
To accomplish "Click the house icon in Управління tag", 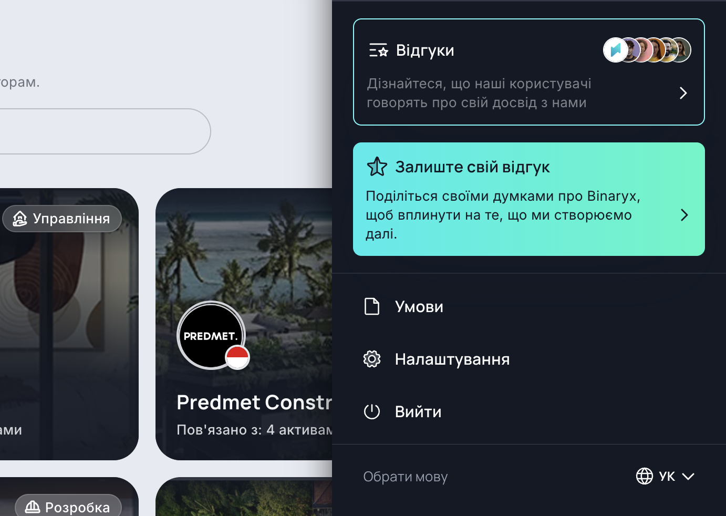I will [20, 218].
